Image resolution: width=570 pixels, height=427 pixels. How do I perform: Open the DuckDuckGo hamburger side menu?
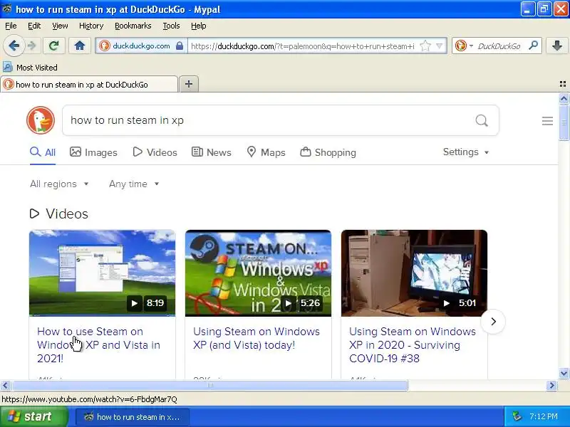[x=547, y=120]
